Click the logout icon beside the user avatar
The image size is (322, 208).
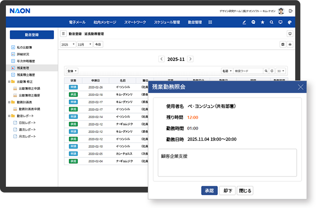pos(291,11)
